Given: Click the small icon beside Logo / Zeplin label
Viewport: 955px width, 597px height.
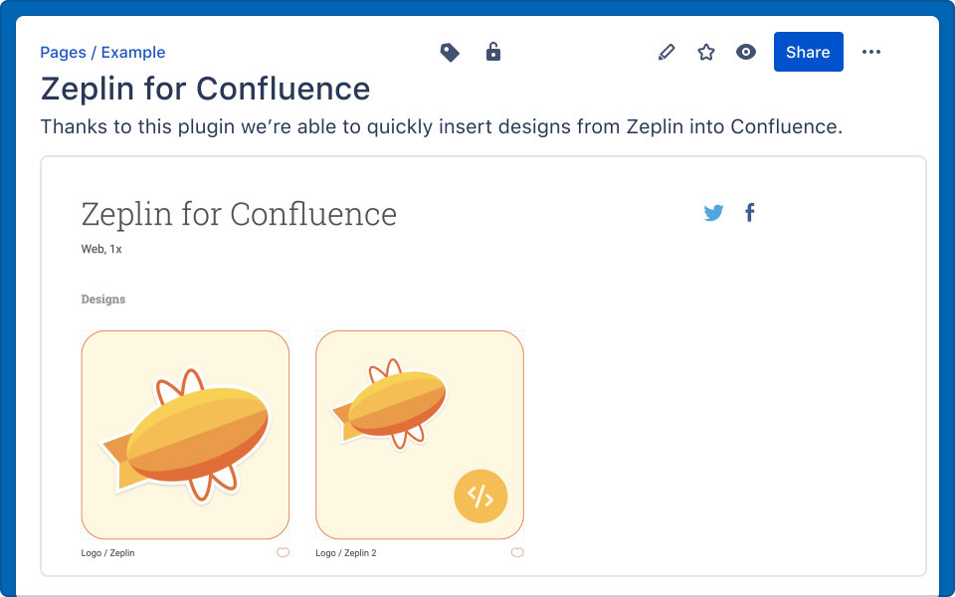Looking at the screenshot, I should 284,552.
